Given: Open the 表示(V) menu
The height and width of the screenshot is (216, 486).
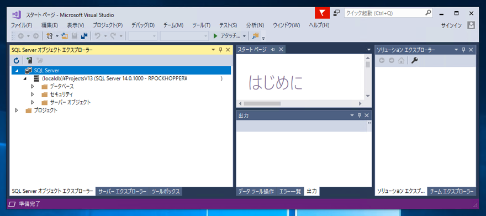Looking at the screenshot, I should 75,25.
